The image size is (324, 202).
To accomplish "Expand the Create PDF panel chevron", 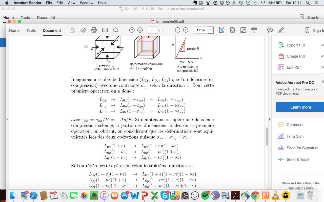I will (x=322, y=56).
